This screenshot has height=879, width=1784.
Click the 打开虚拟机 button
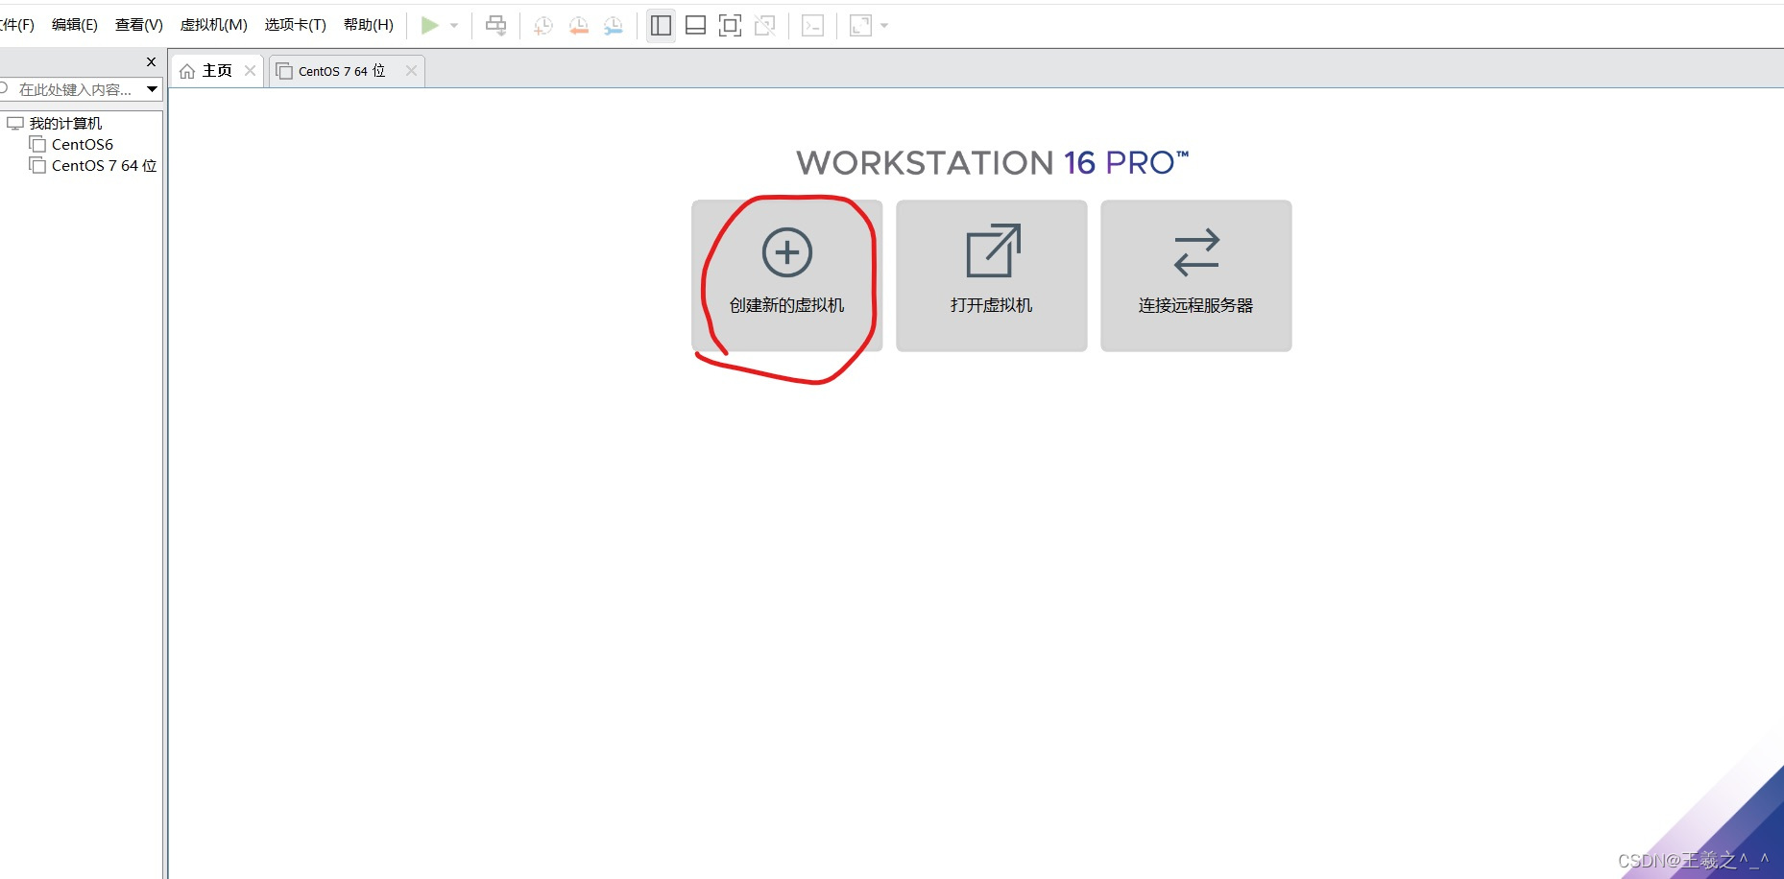click(x=992, y=275)
